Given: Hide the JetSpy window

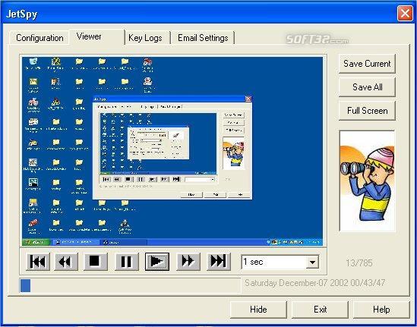Looking at the screenshot, I should pyautogui.click(x=258, y=310).
